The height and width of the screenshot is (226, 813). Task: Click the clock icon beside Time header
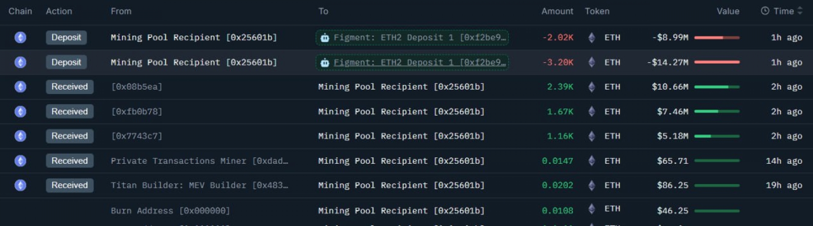coord(765,11)
